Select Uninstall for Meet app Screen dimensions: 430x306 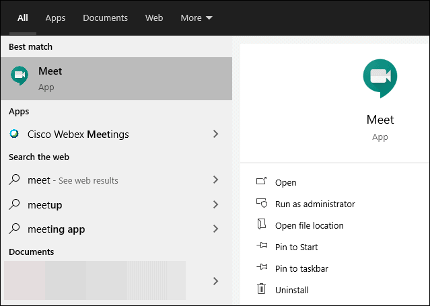pyautogui.click(x=292, y=290)
